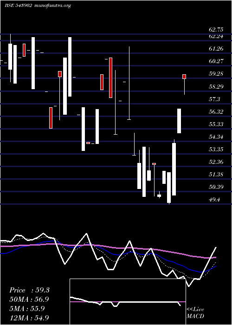
Task: Select the 49.4 price axis label
Action: tap(214, 200)
